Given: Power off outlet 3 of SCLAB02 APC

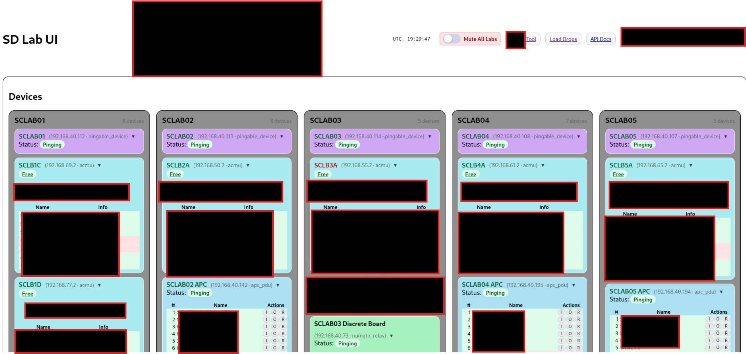Looking at the screenshot, I should [275, 326].
